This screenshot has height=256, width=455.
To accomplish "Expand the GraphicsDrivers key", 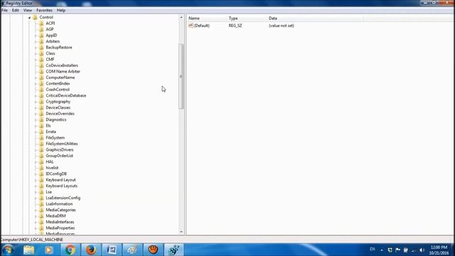I will point(36,150).
